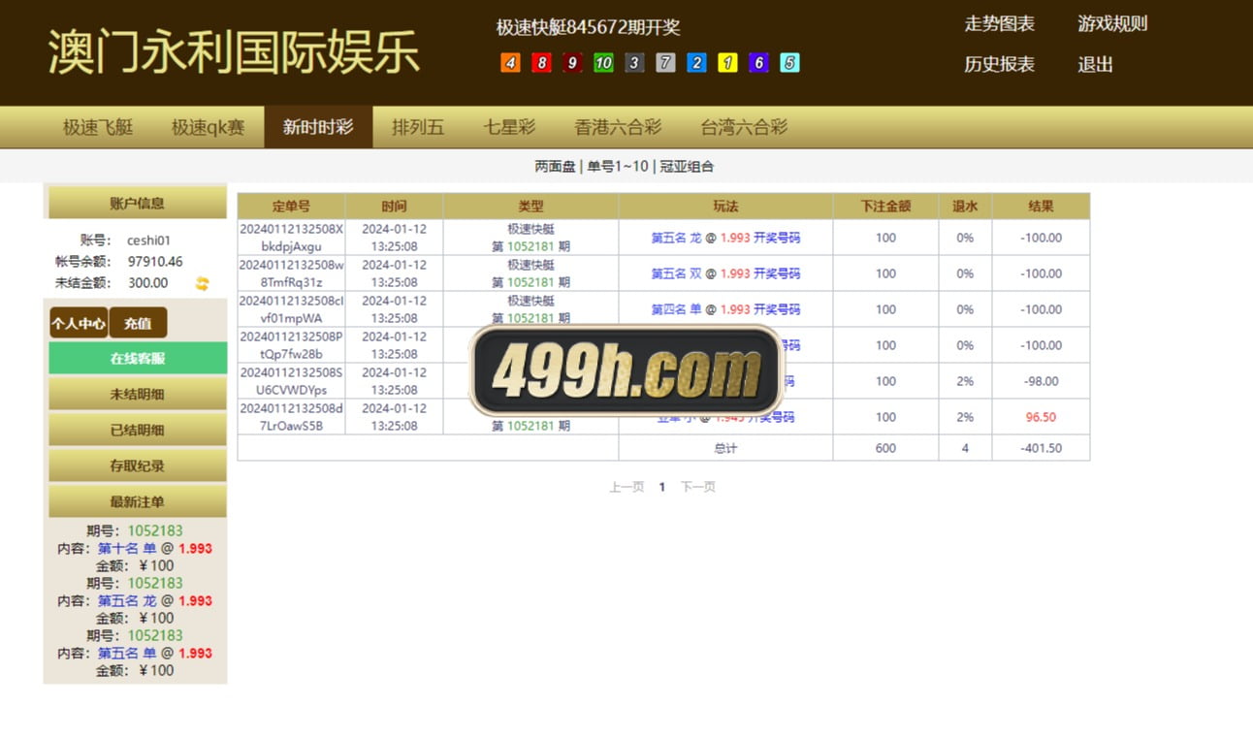Click the orange number 4 result ball
The image size is (1253, 738).
pos(511,63)
